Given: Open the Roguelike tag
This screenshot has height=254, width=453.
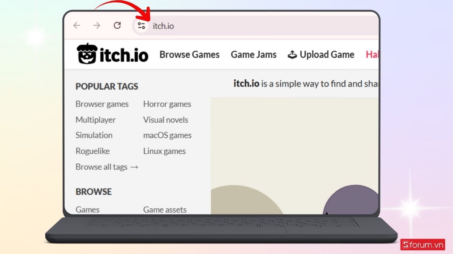Looking at the screenshot, I should coord(92,151).
